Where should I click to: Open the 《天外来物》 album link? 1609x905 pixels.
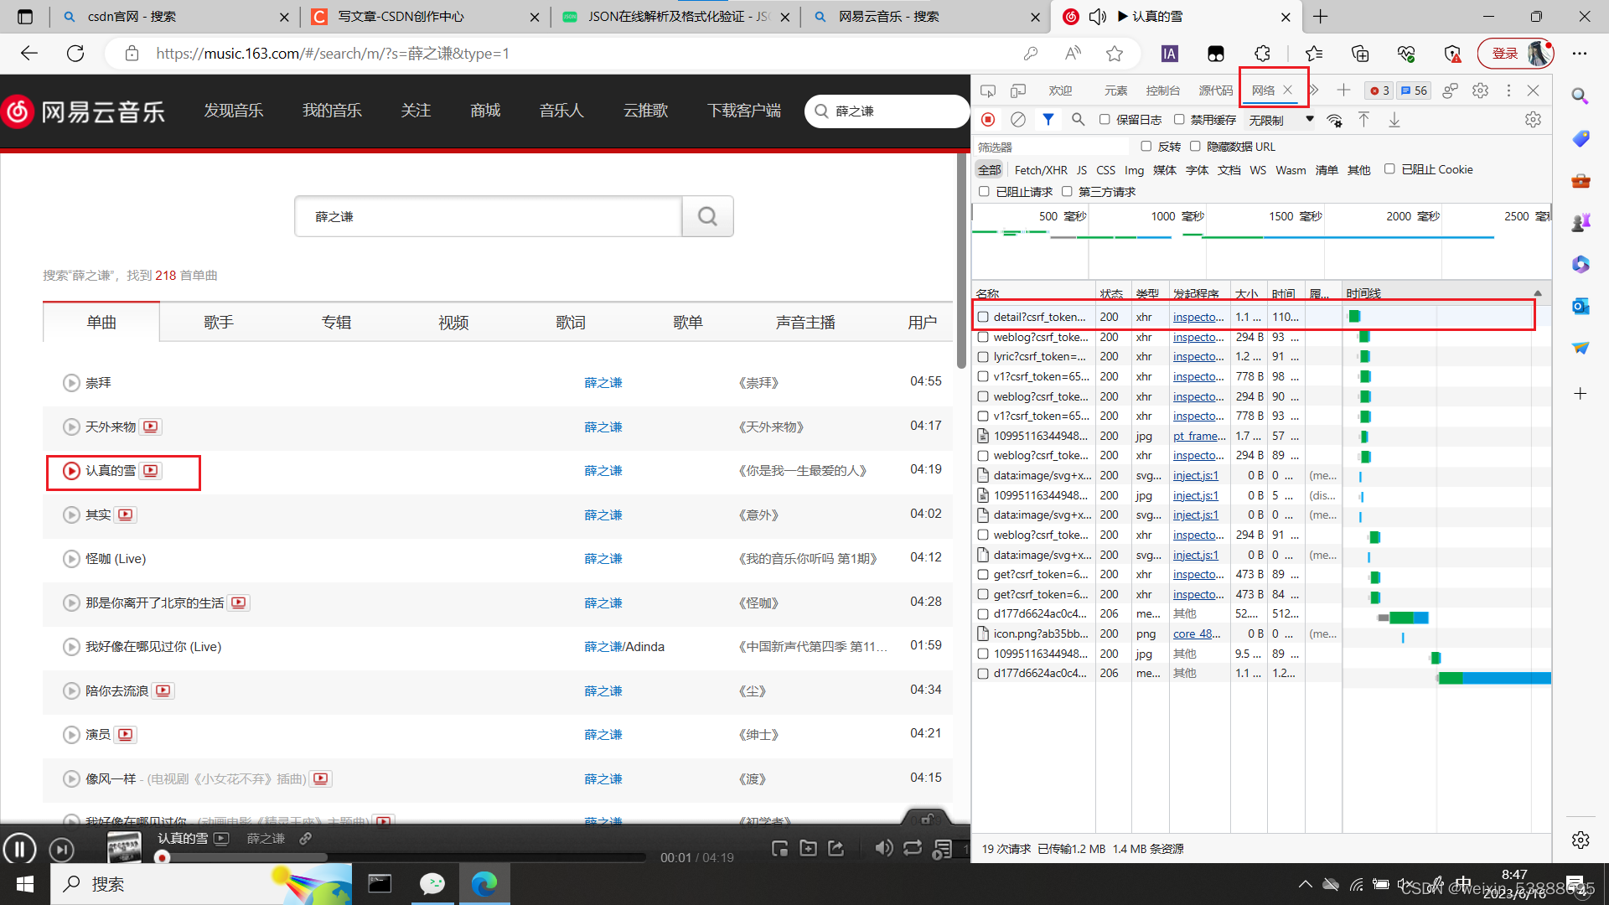coord(771,427)
